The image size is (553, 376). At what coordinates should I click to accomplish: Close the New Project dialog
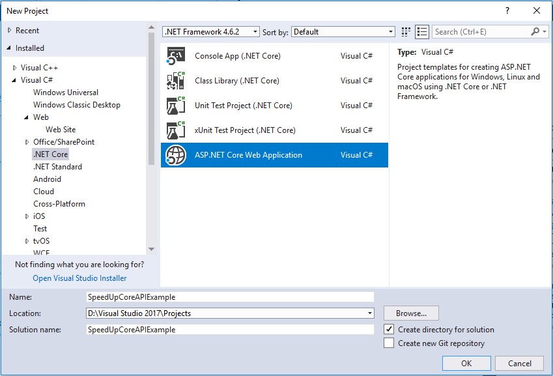[x=537, y=10]
